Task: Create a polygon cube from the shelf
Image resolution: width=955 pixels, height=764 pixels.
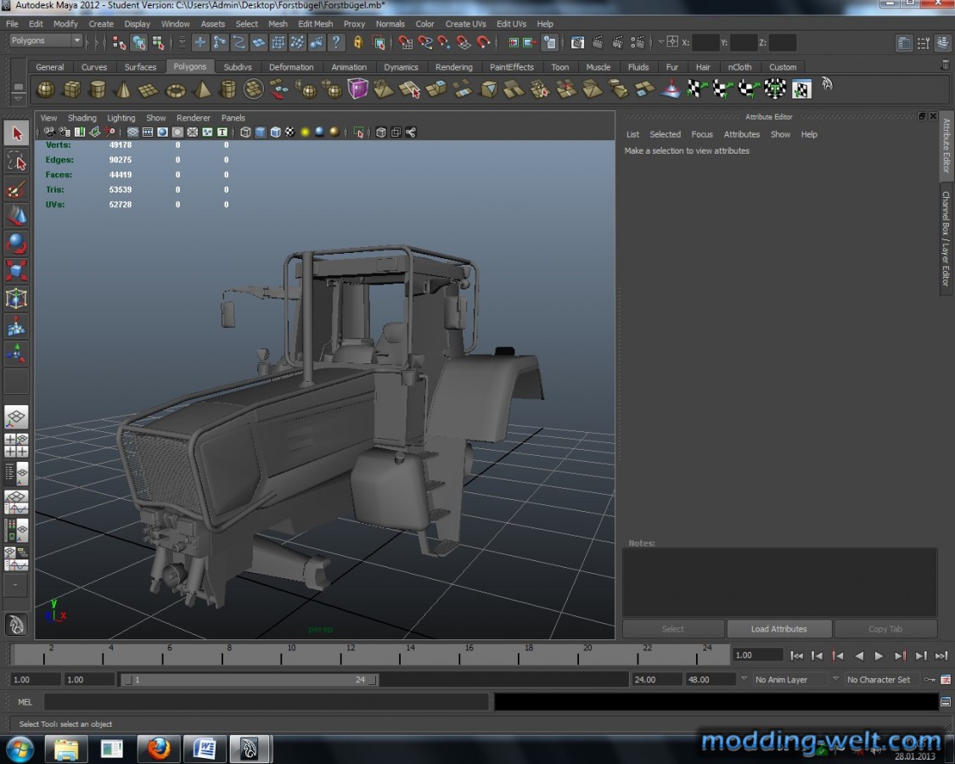Action: [x=72, y=90]
